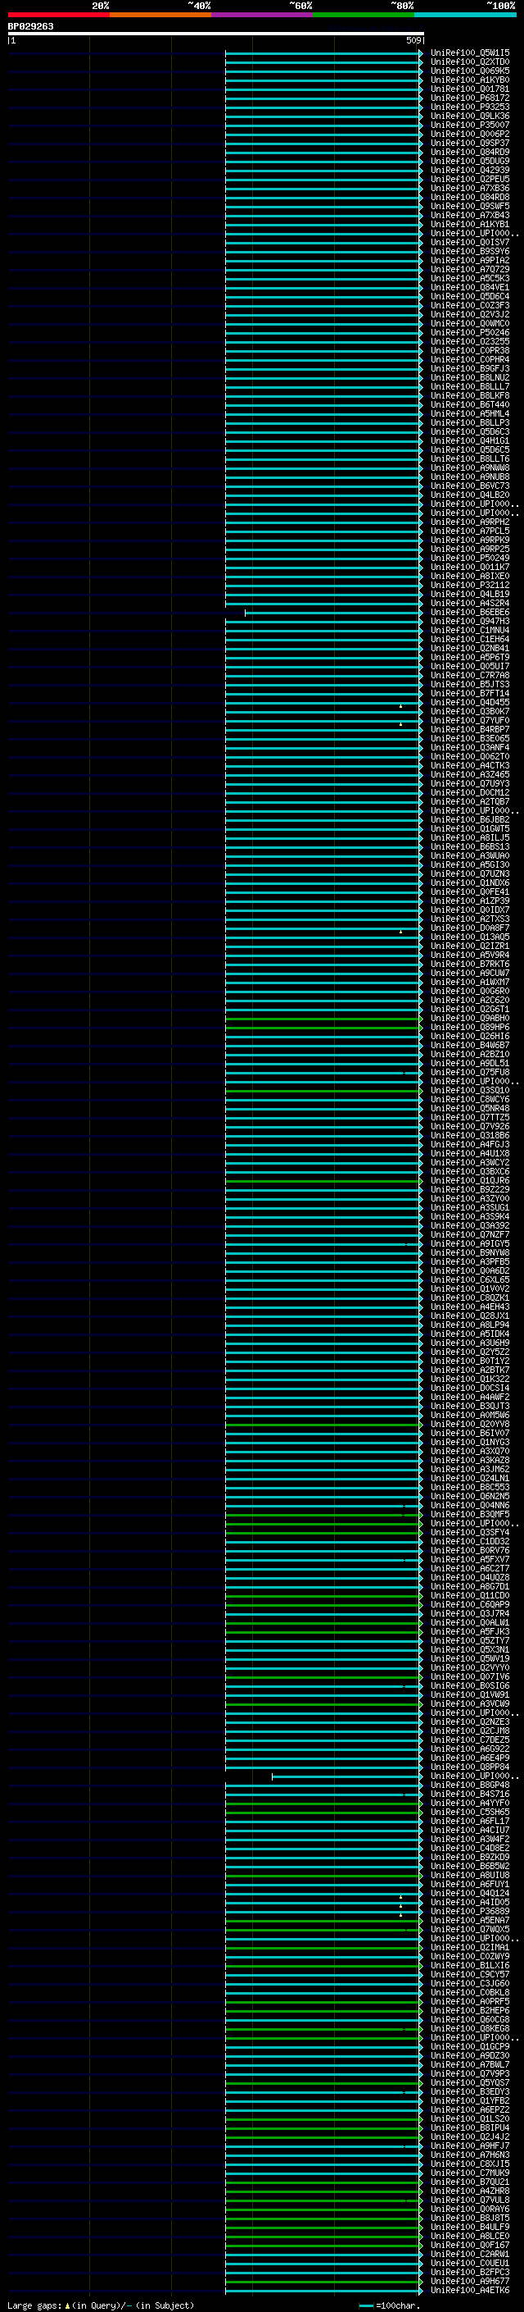524x2312 pixels.
Task: Select label UniRef100_C6XL65
Action: [470, 1280]
